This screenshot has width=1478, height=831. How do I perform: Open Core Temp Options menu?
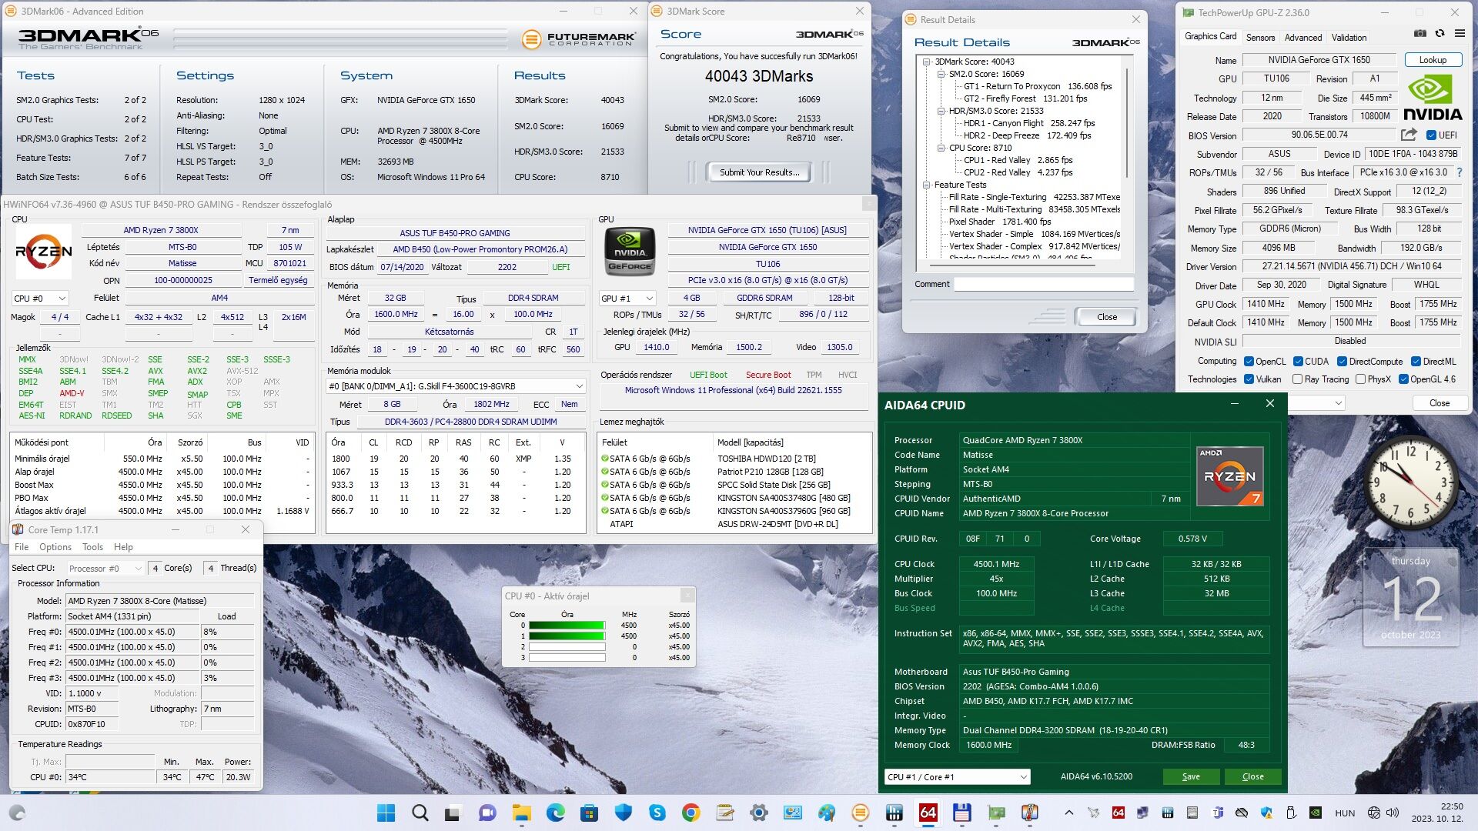click(x=55, y=547)
